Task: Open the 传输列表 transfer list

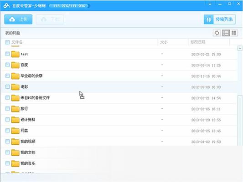Action: click(x=220, y=19)
